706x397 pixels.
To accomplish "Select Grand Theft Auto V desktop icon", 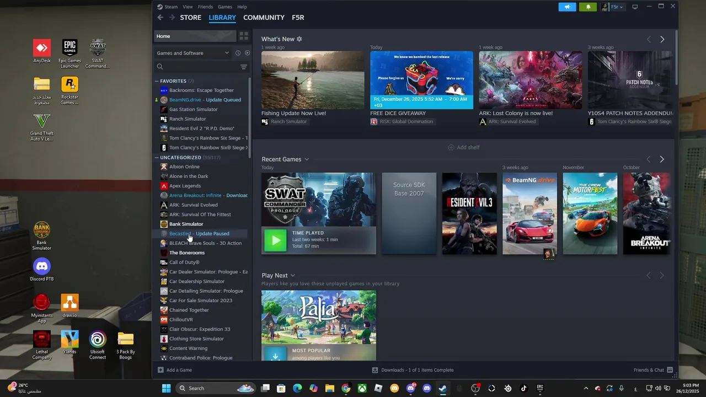I will pos(42,127).
